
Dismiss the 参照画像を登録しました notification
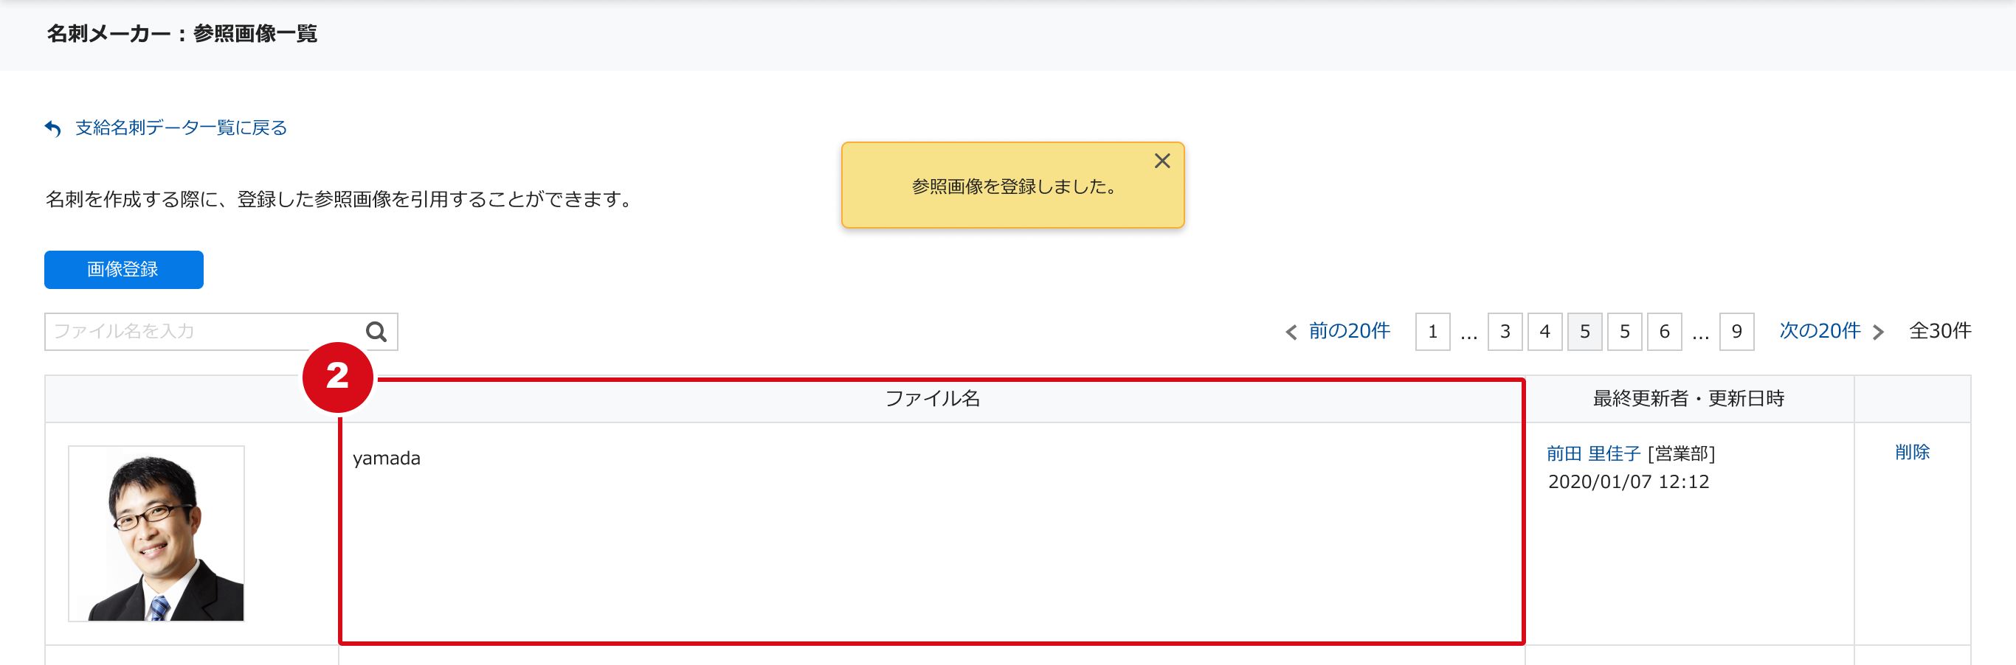coord(1161,161)
